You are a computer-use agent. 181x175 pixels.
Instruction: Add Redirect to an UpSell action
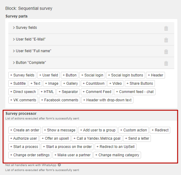(116, 147)
